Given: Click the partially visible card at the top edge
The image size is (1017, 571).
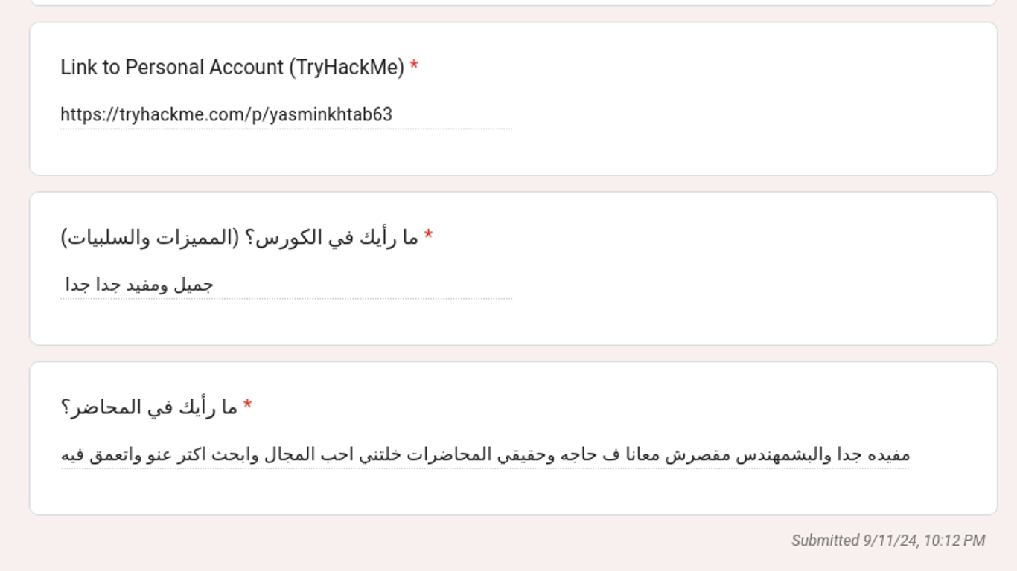Looking at the screenshot, I should (x=513, y=2).
